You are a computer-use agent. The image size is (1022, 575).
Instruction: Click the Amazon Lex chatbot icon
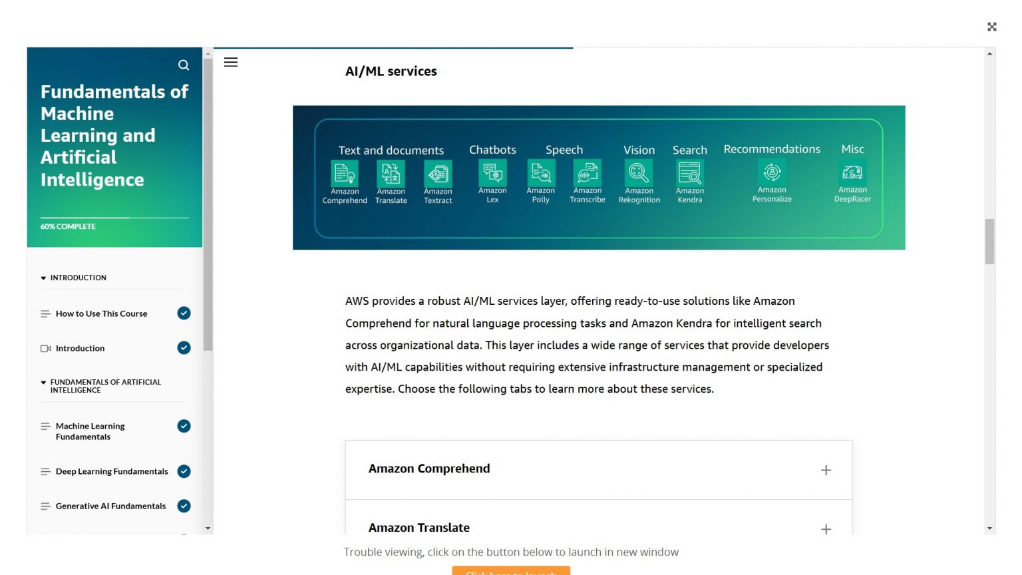point(492,173)
